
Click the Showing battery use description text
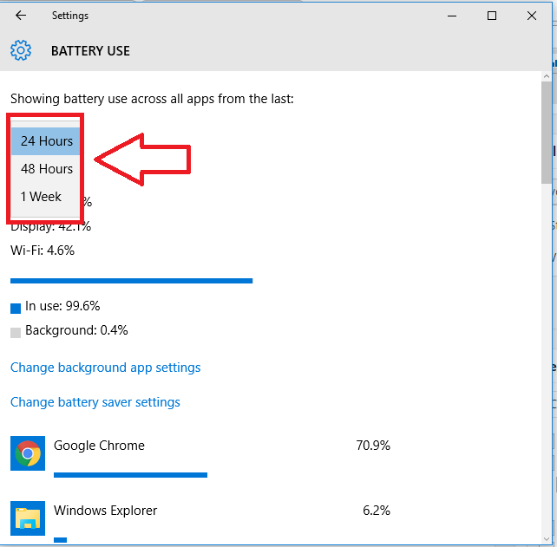(x=152, y=99)
